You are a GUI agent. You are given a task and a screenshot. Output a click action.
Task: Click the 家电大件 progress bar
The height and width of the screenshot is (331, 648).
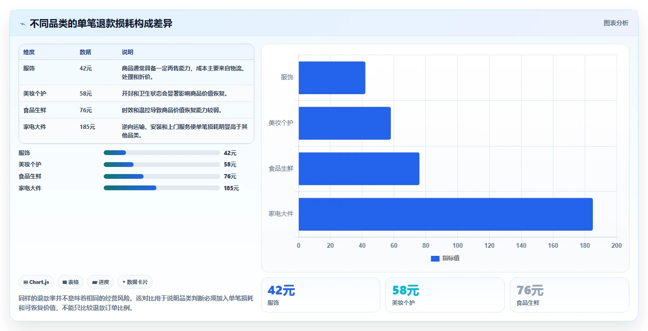162,188
